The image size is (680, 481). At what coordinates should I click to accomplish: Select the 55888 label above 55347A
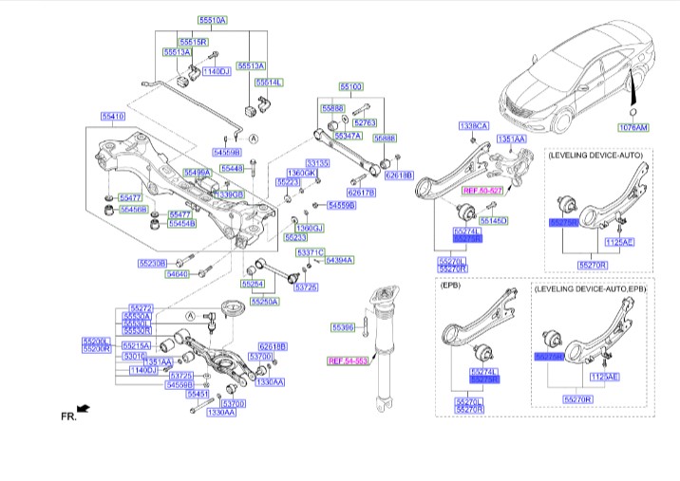coord(332,108)
